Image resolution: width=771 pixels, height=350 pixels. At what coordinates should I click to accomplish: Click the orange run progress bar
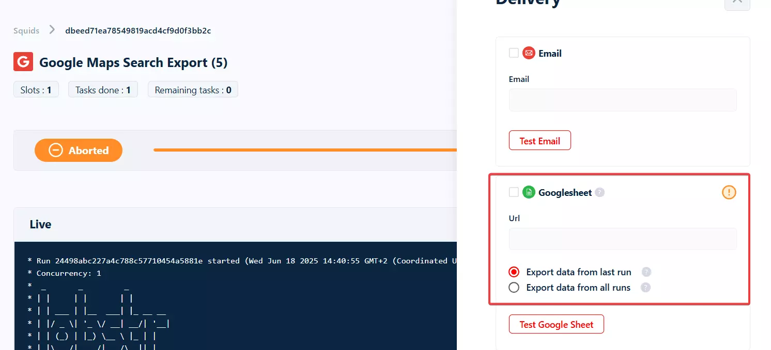click(x=305, y=150)
